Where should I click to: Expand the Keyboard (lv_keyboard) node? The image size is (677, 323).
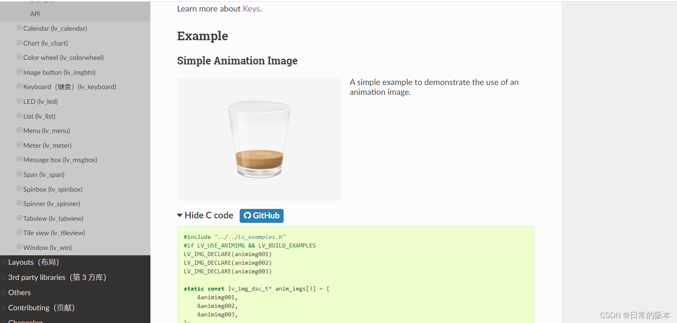pos(19,86)
